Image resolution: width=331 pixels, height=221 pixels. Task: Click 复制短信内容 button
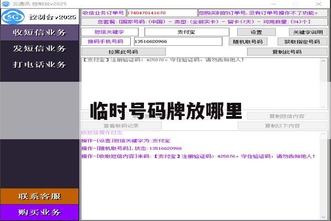pyautogui.click(x=287, y=116)
